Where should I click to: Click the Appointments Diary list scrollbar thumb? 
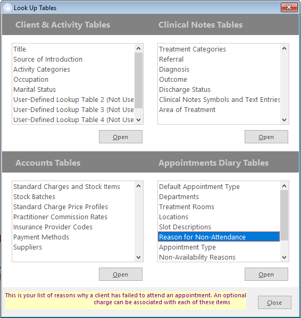coord(285,215)
